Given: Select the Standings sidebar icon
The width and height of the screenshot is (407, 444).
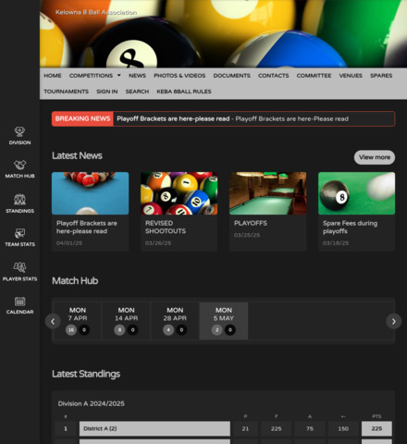Looking at the screenshot, I should (x=19, y=200).
